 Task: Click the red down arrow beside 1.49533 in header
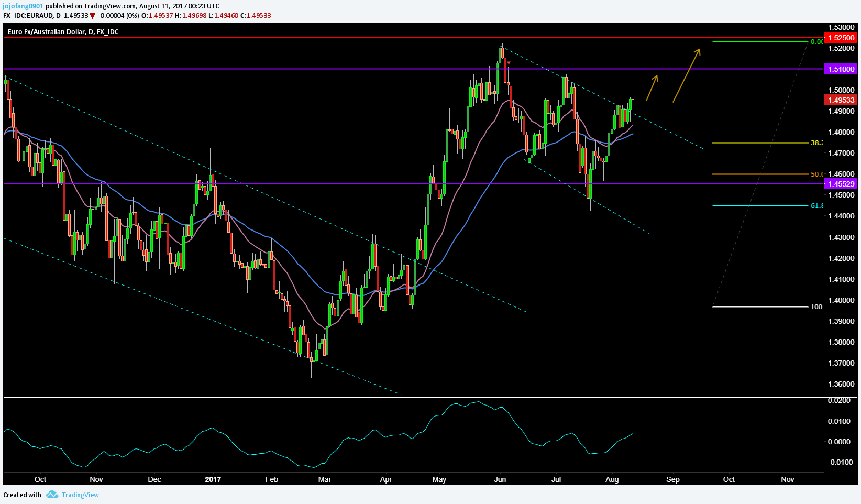tap(93, 16)
